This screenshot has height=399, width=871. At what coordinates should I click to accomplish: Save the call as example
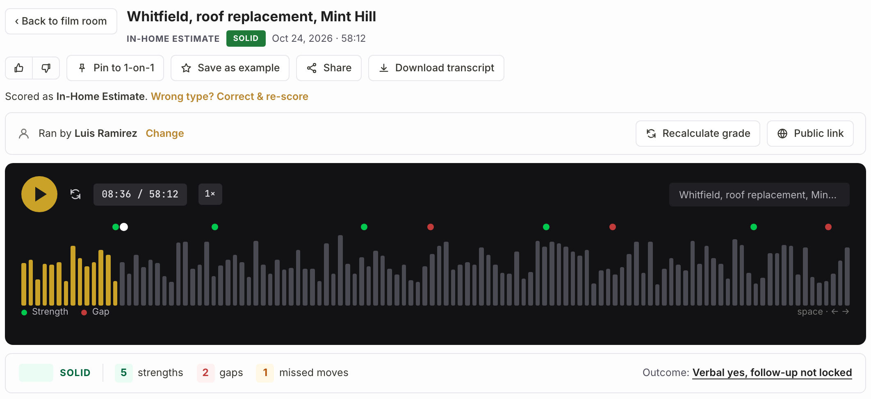click(x=230, y=68)
